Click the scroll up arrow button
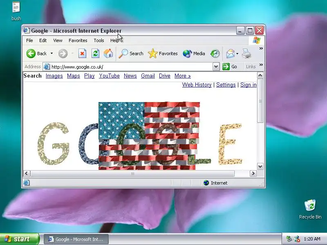This screenshot has height=245, width=327. (x=260, y=76)
